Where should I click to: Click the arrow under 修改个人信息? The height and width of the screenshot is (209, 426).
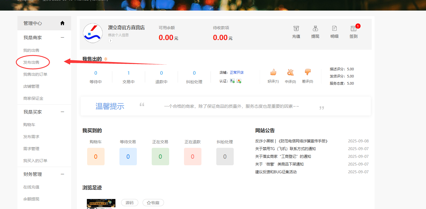(x=111, y=41)
